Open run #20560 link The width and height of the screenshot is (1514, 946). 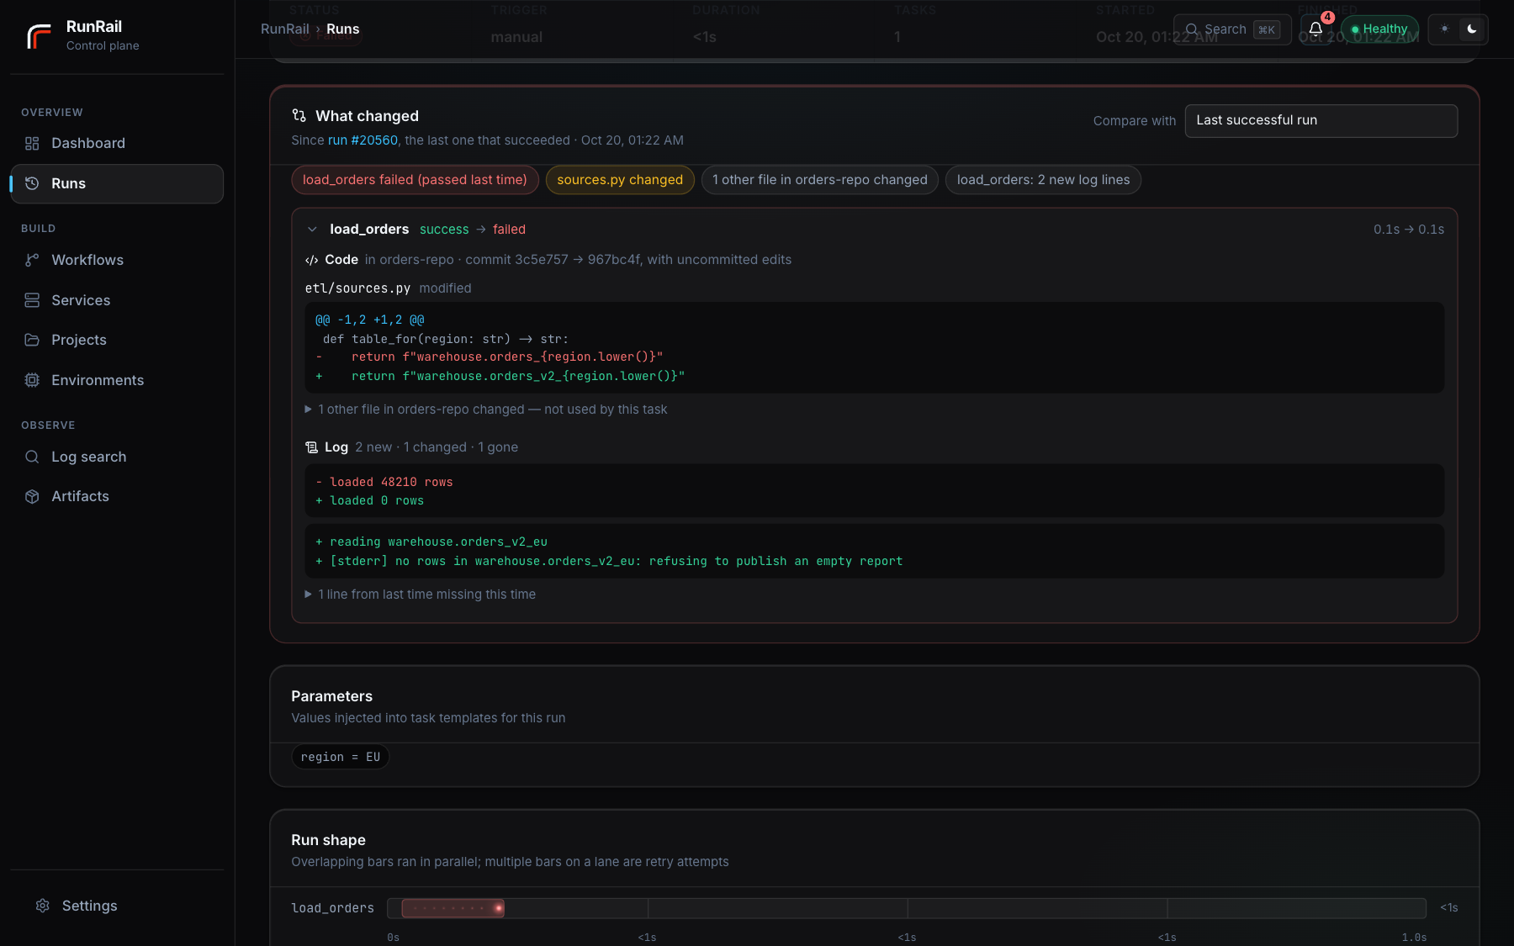(363, 140)
